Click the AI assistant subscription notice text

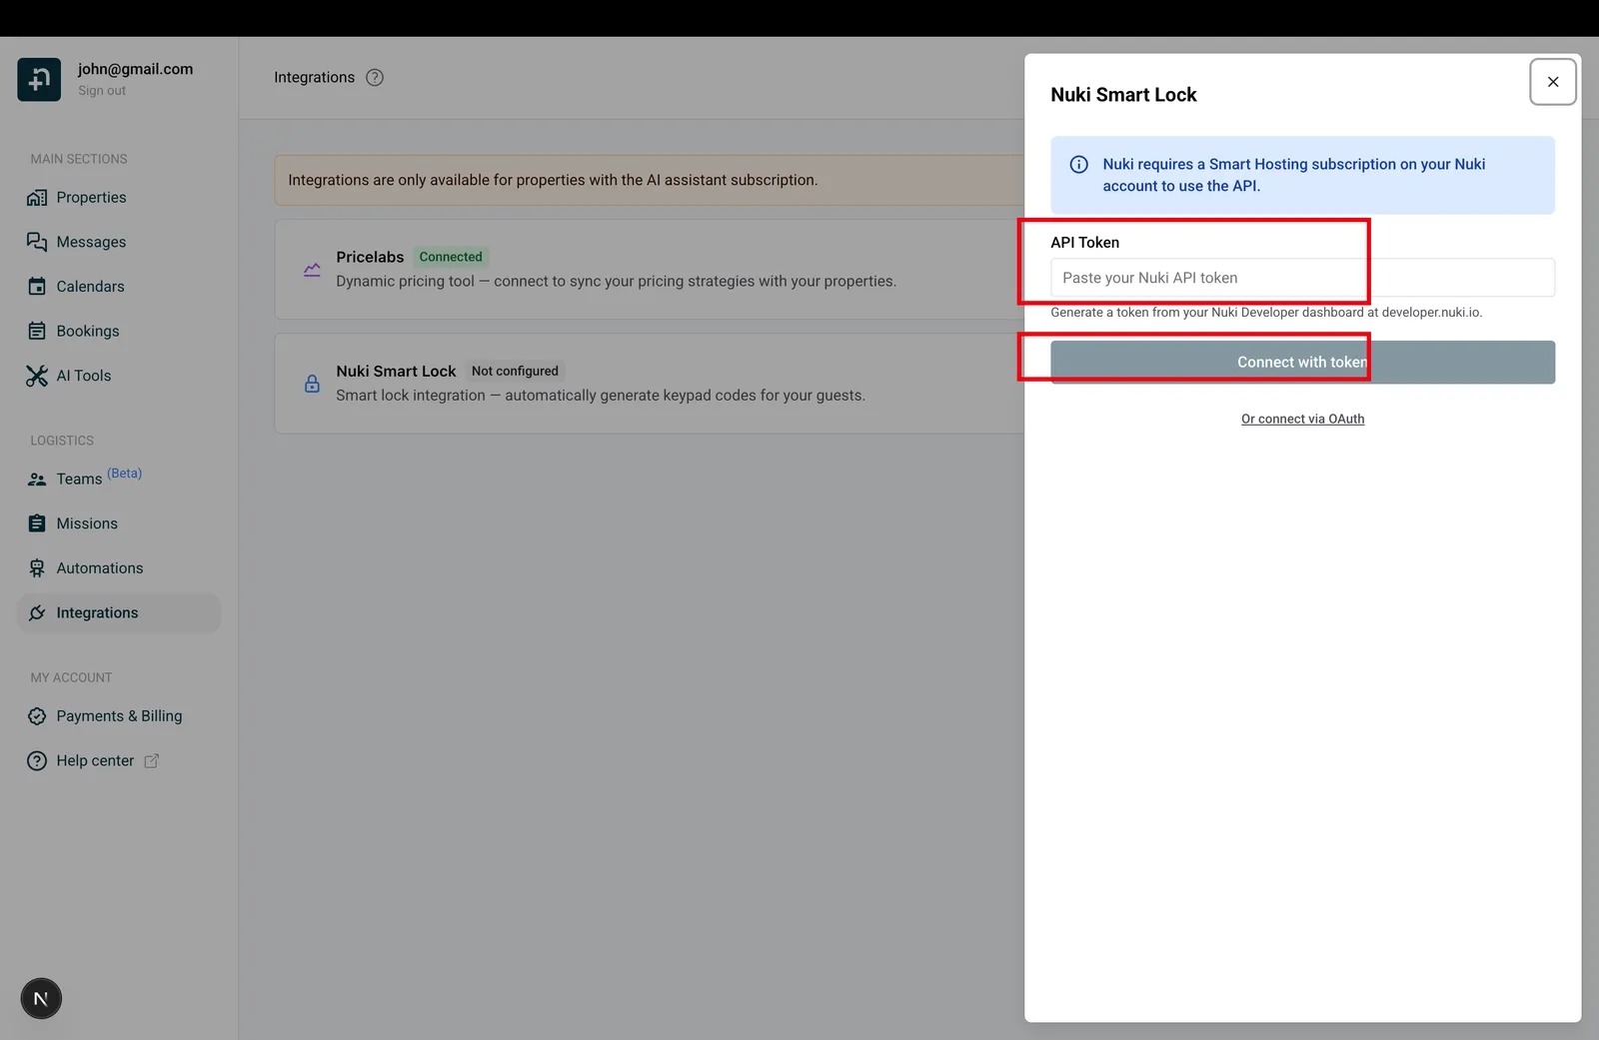553,181
